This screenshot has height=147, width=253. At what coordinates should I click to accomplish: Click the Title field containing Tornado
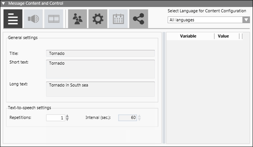point(101,53)
